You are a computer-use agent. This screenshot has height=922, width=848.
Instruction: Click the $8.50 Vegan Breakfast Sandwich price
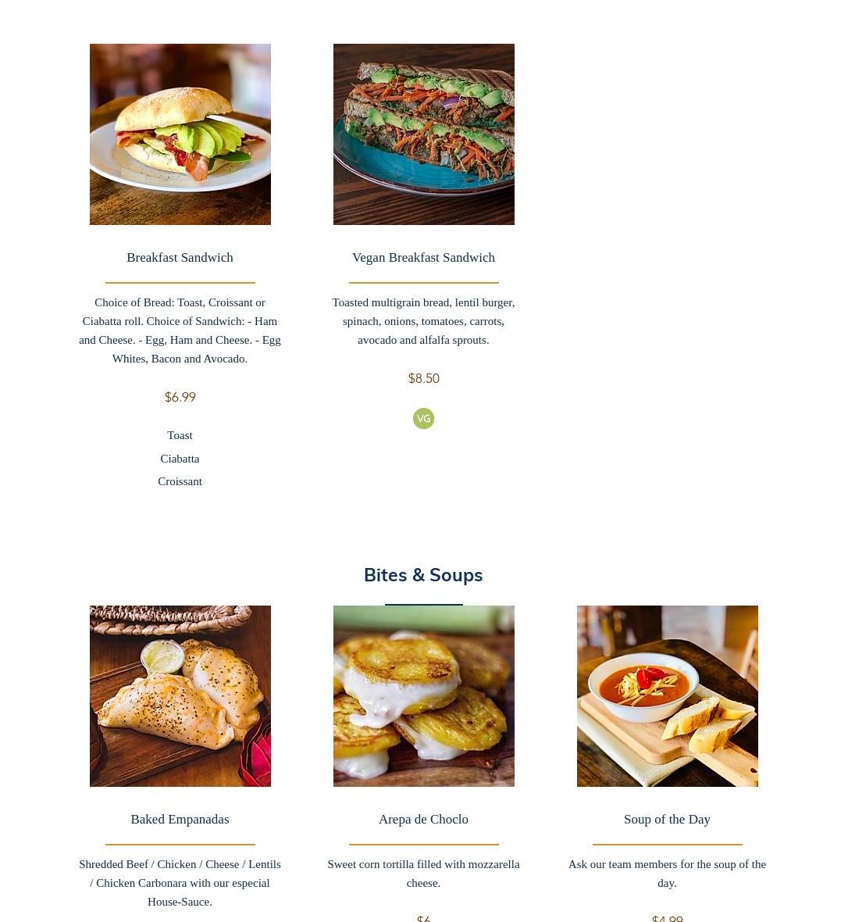[423, 378]
